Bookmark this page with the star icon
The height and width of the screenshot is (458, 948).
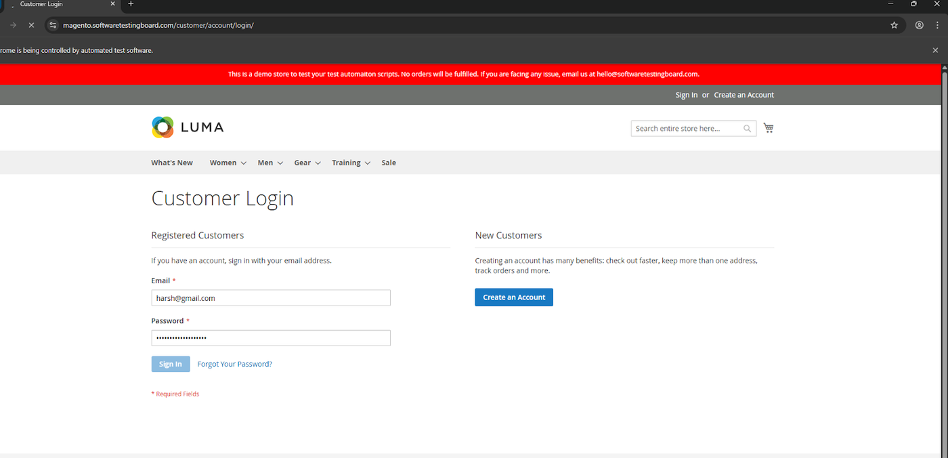coord(894,25)
